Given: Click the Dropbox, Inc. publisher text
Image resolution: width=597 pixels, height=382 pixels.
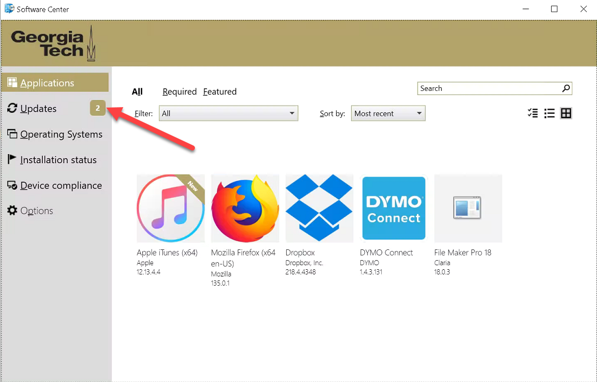Looking at the screenshot, I should [304, 263].
